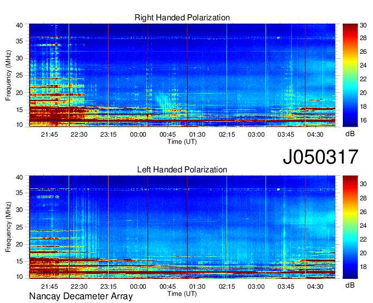Click the 21:45 time tick under the Left Handed plot
The height and width of the screenshot is (303, 373).
click(x=49, y=287)
